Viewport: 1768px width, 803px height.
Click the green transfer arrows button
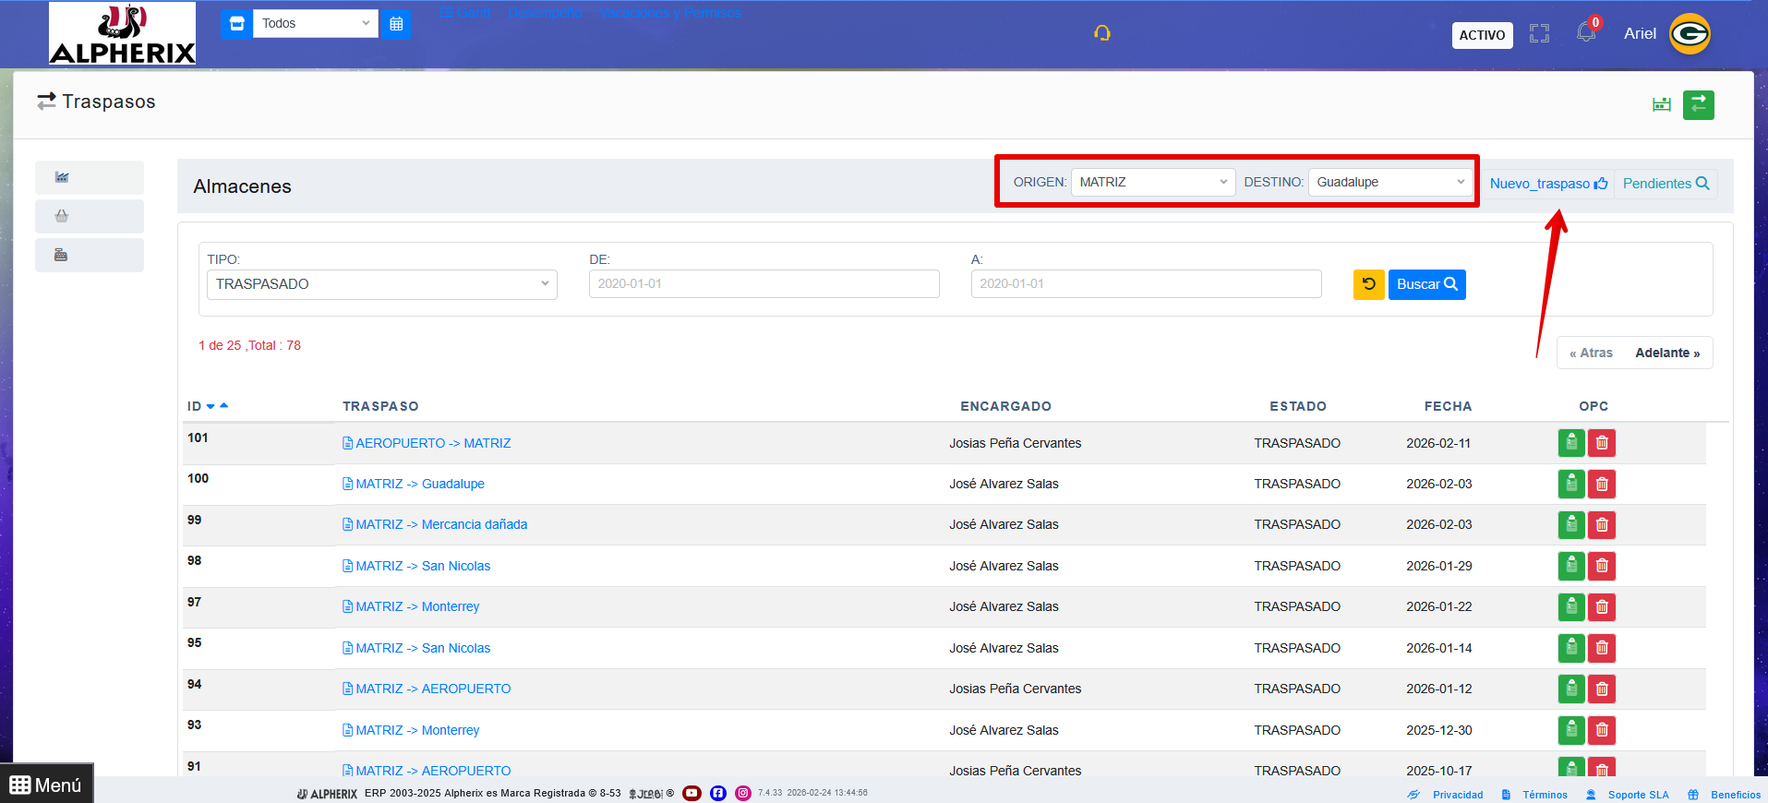point(1698,105)
